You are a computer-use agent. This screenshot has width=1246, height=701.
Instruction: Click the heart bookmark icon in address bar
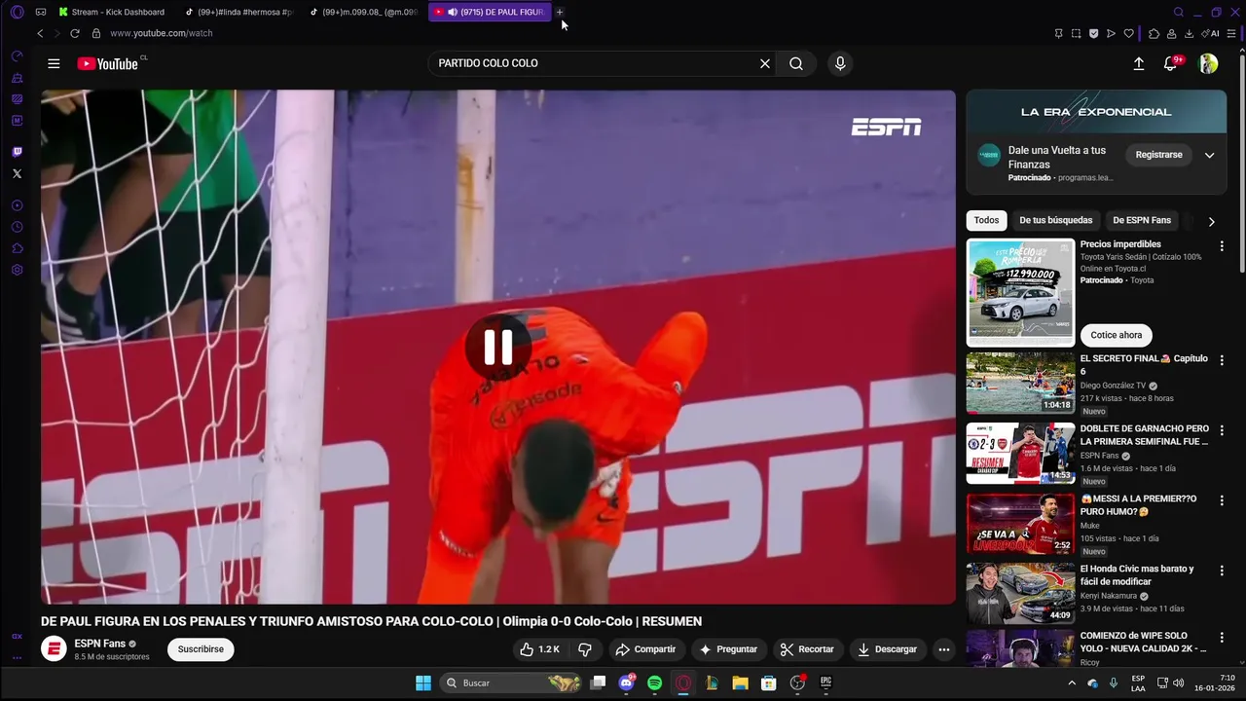[1129, 33]
